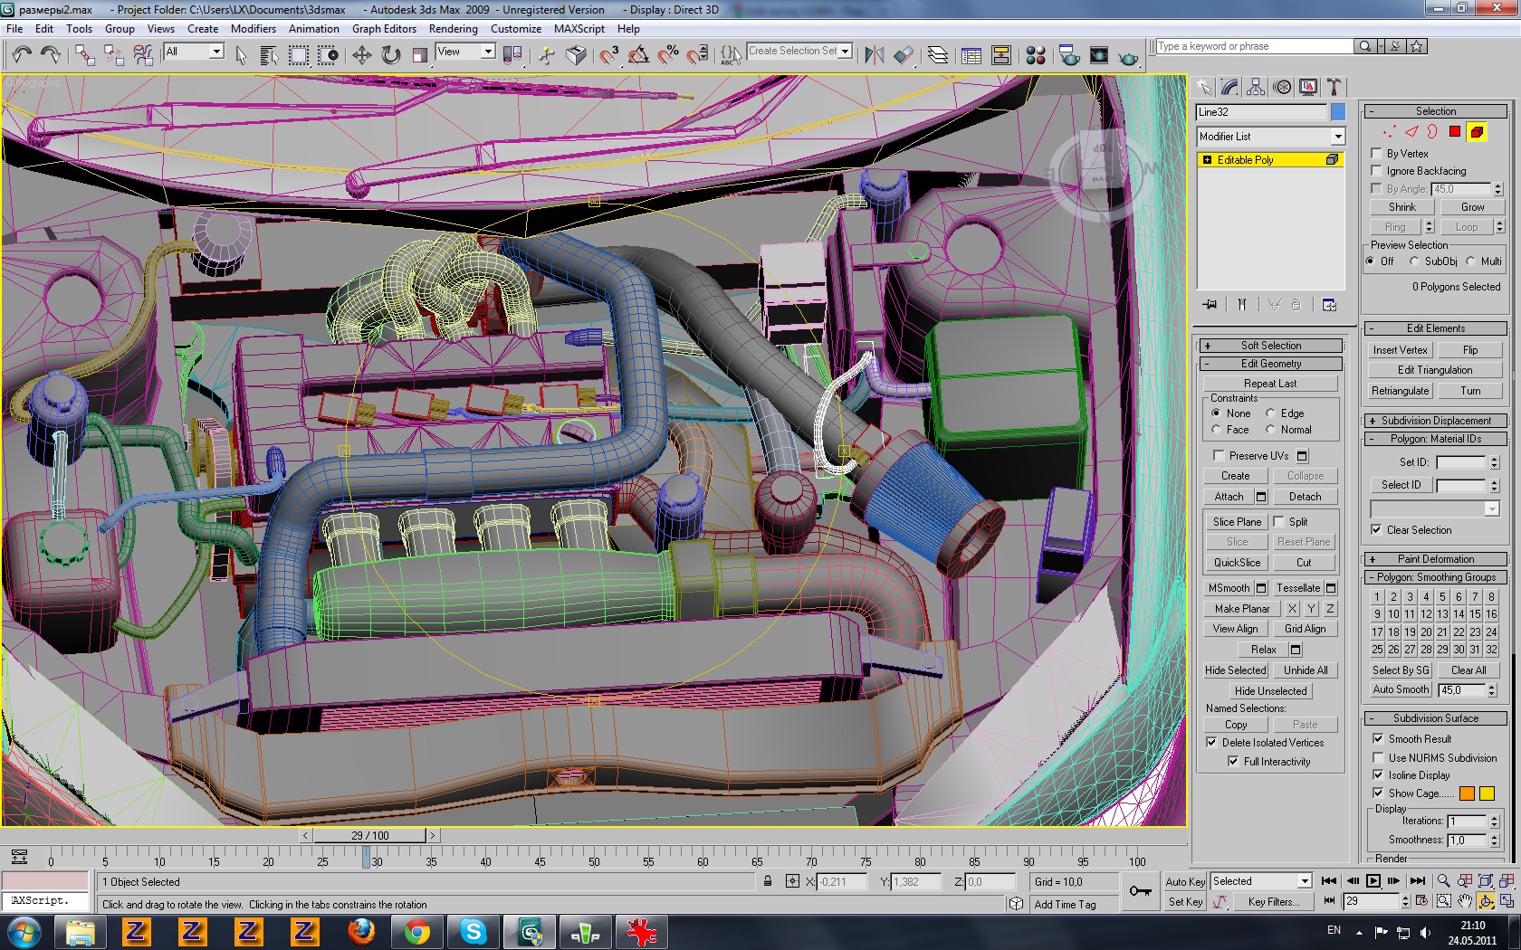Image resolution: width=1521 pixels, height=950 pixels.
Task: Select the Move tool in toolbar
Action: 362,56
